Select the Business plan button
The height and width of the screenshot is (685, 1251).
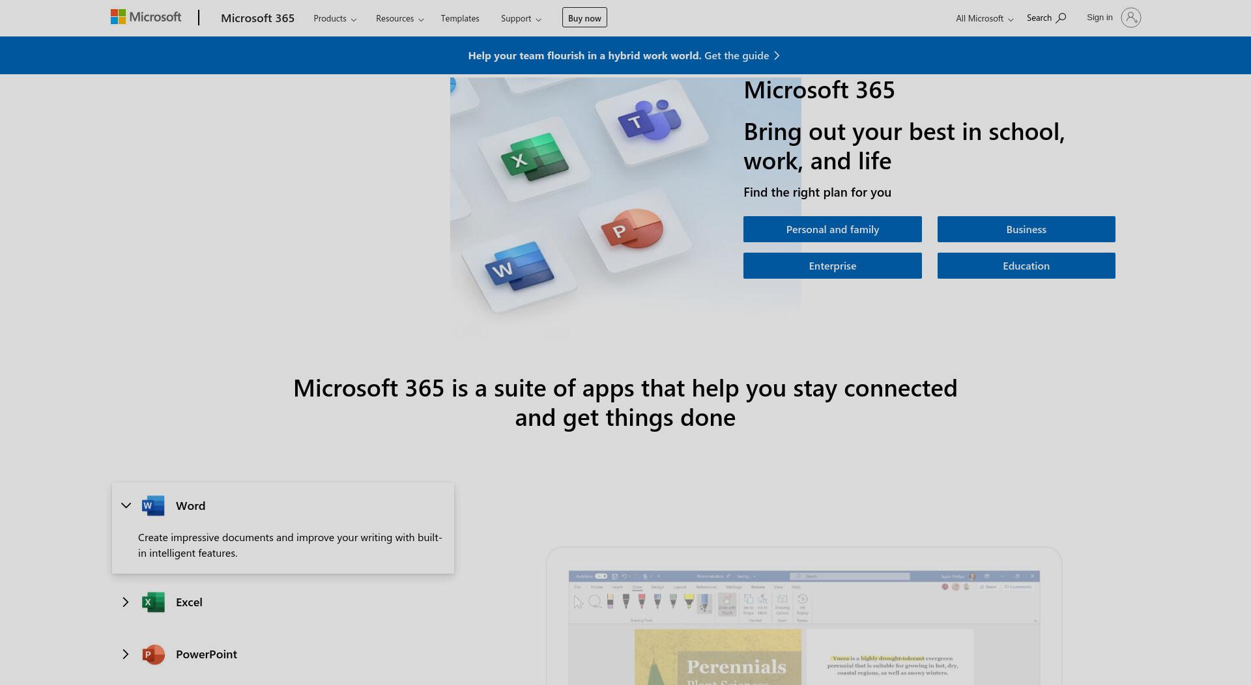pos(1026,229)
